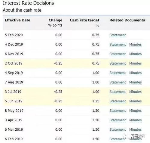Open the 4 Dec 2019 Statement link
This screenshot has width=150, height=143.
point(118,45)
